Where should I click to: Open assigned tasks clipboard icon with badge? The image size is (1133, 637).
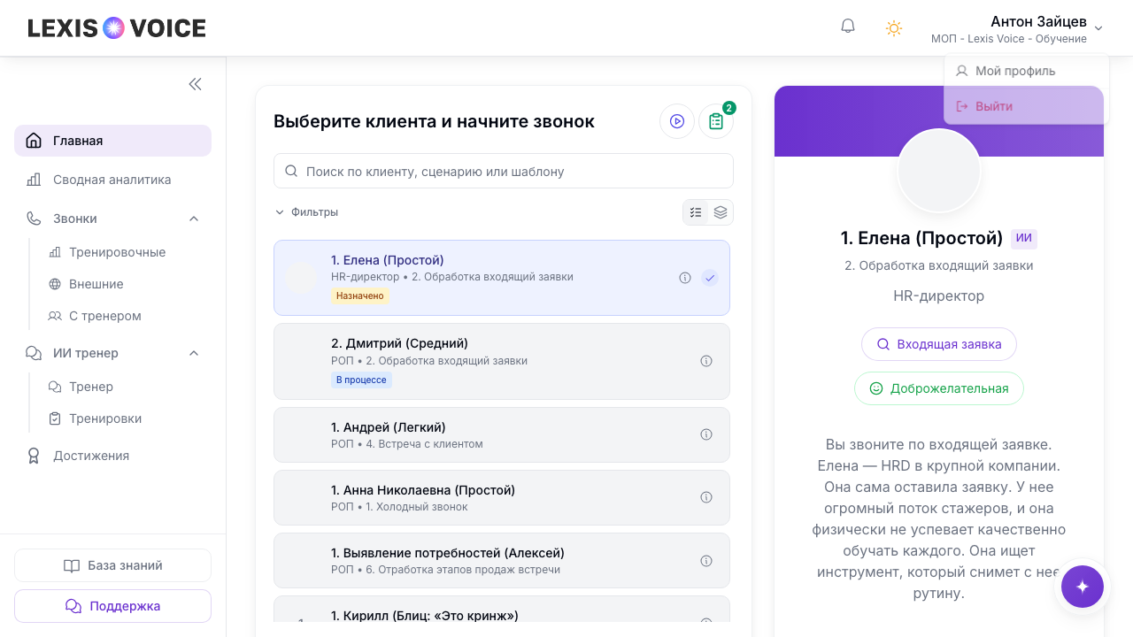716,121
